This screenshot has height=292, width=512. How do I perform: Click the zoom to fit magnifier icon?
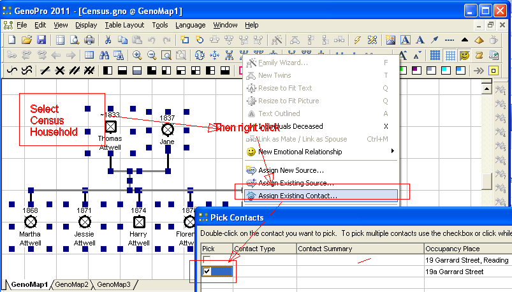[x=166, y=55]
